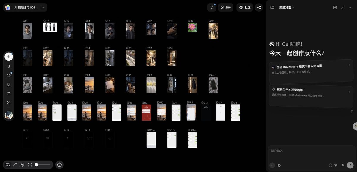Viewport: 357px width, 172px height.
Task: Open the template layout icon in sidebar
Action: 9,85
